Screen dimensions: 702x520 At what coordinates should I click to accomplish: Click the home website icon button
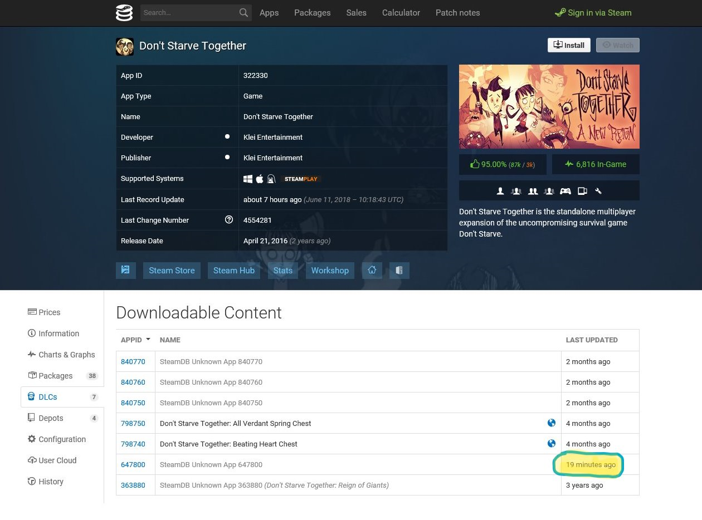(372, 270)
